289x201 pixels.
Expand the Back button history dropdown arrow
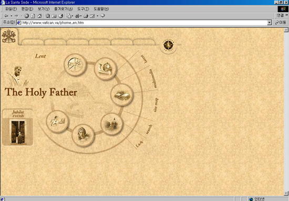click(x=11, y=16)
